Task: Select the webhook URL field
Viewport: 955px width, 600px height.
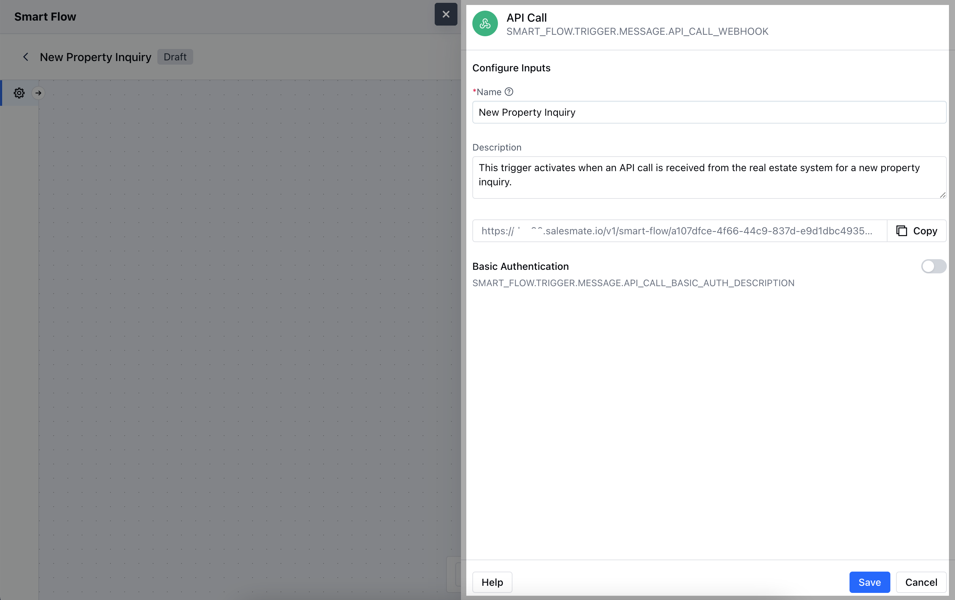Action: pyautogui.click(x=679, y=231)
